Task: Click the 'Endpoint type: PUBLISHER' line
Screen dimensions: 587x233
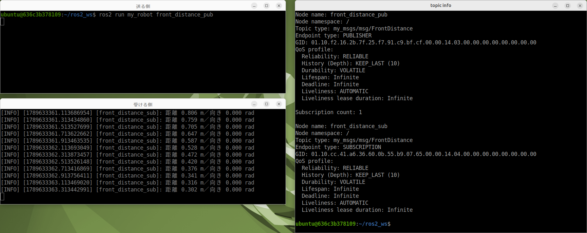Action: point(333,36)
